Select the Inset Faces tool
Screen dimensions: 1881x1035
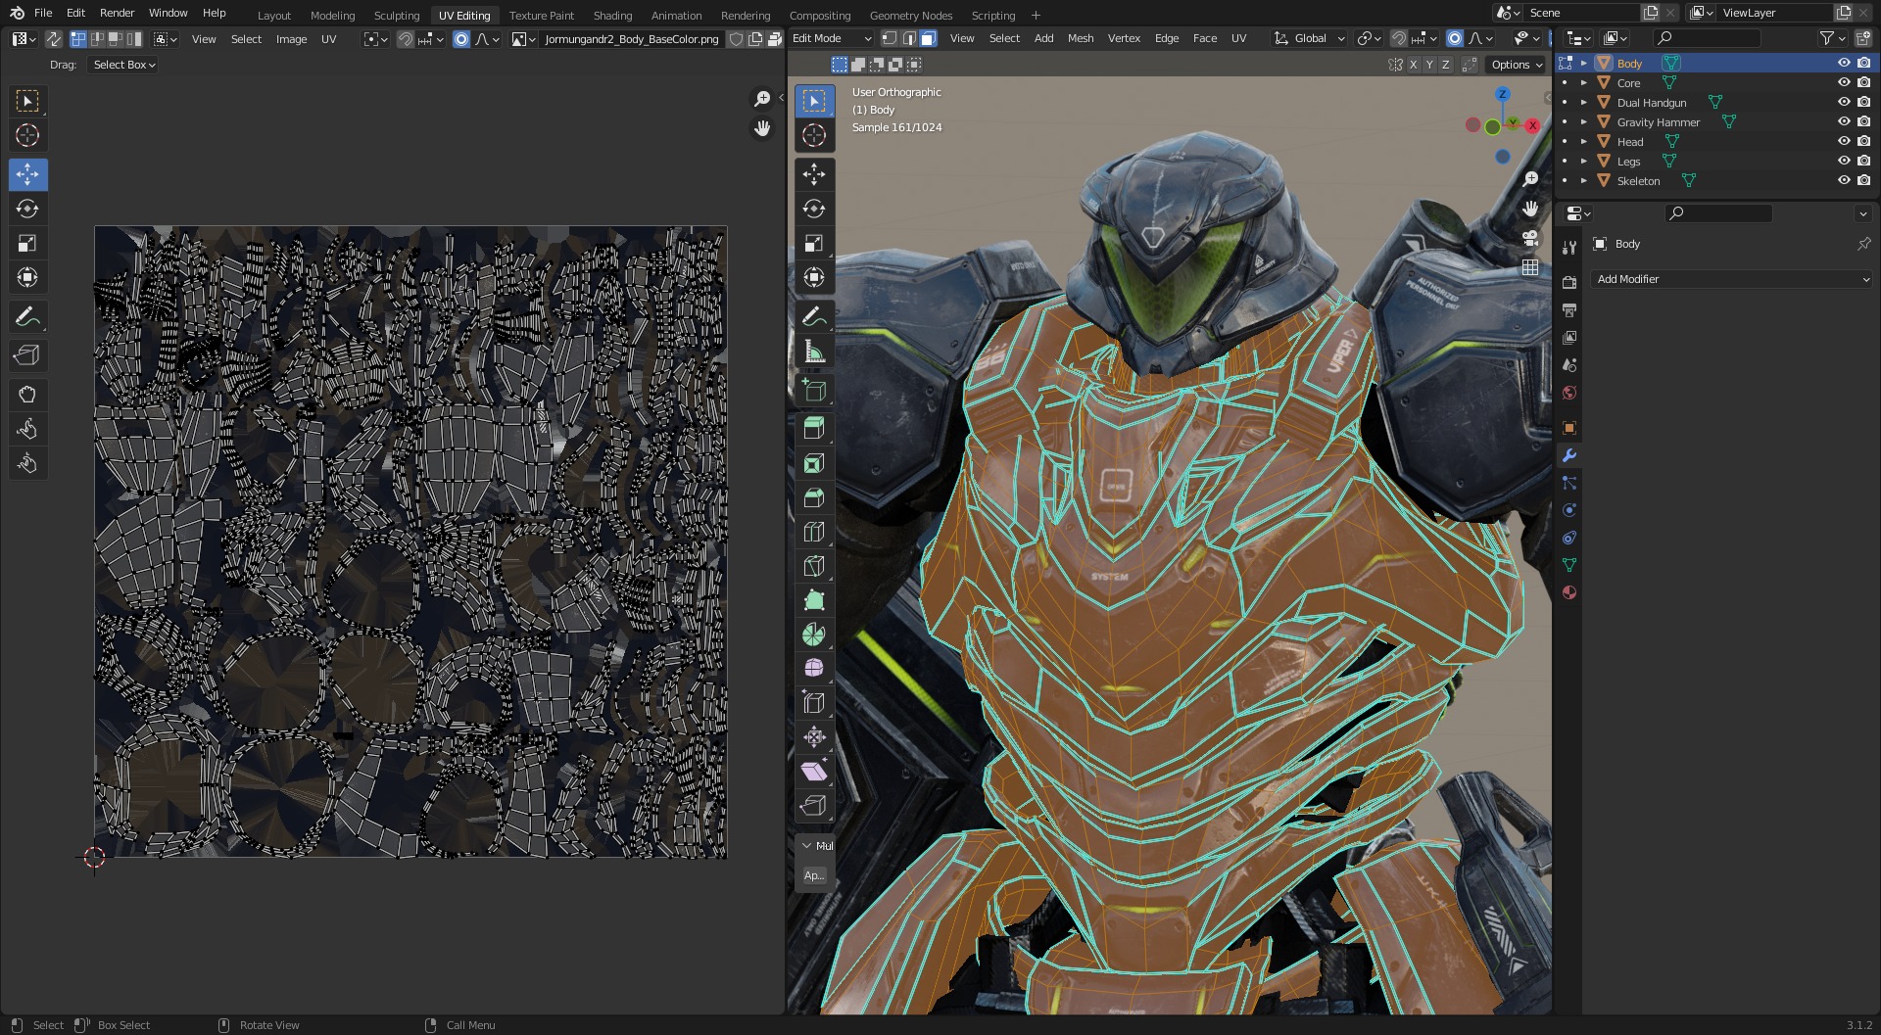814,463
